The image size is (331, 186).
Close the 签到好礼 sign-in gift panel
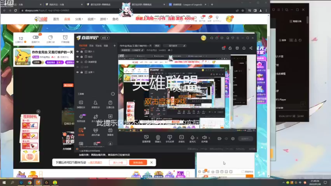[x=38, y=111]
